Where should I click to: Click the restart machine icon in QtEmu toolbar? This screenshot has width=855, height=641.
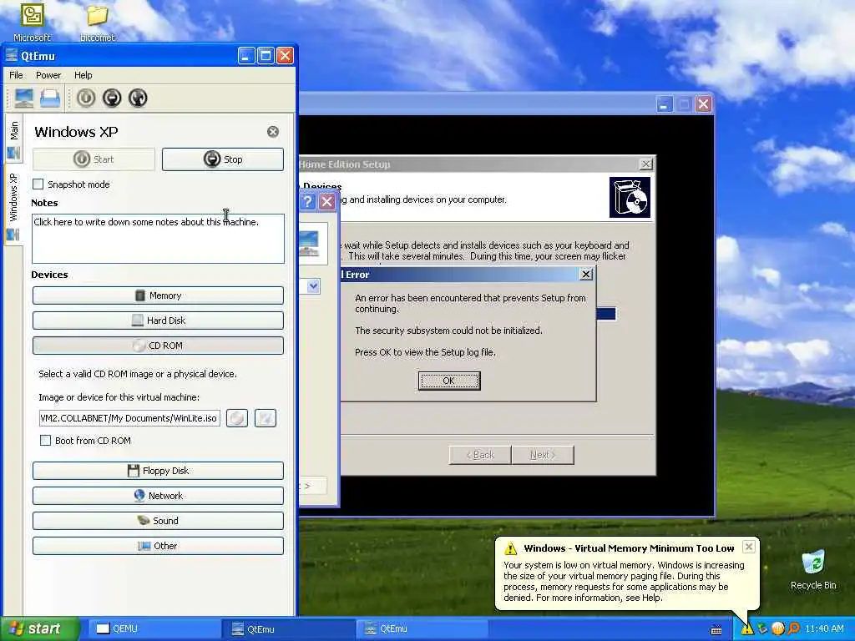coord(138,98)
